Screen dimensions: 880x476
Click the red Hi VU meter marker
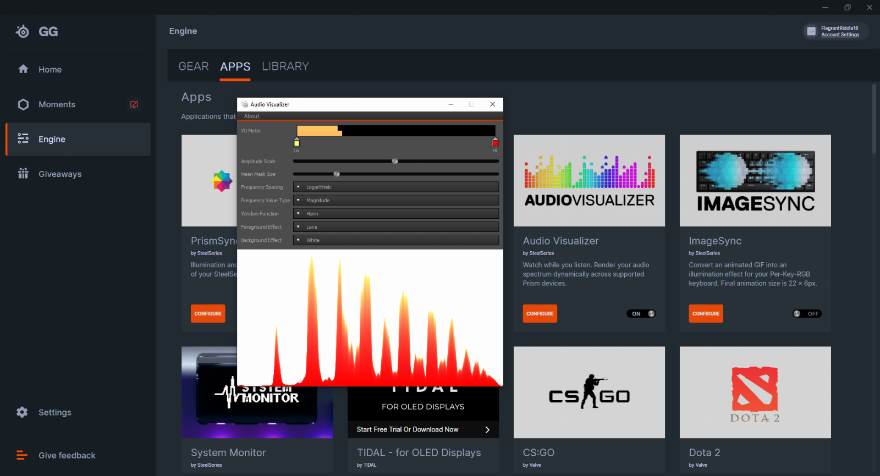[495, 142]
